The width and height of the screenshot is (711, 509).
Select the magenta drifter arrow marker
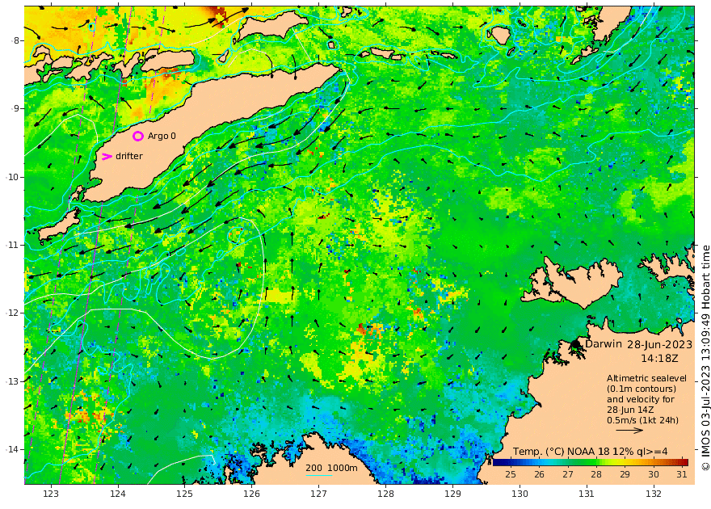pos(107,157)
